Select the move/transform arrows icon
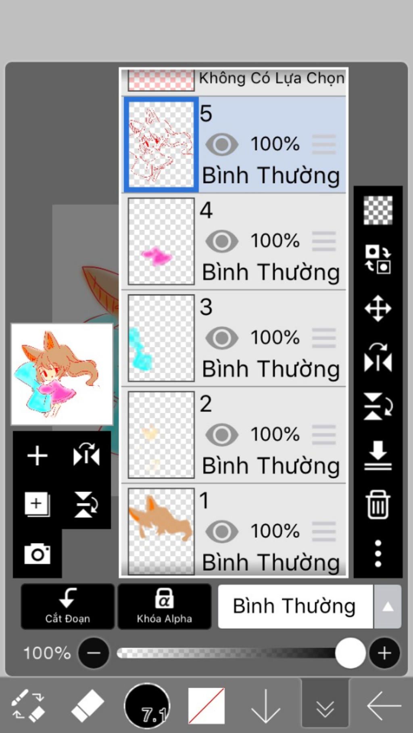 [x=378, y=309]
